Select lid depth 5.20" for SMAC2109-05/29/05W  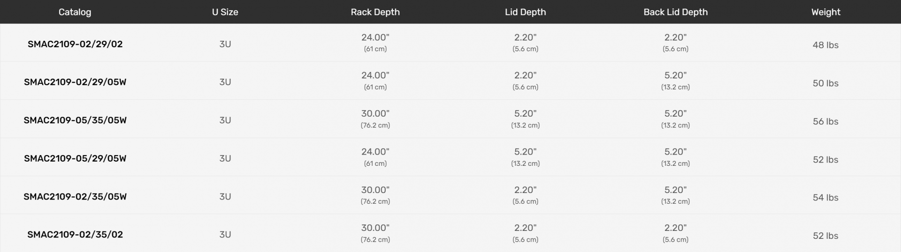(x=525, y=152)
